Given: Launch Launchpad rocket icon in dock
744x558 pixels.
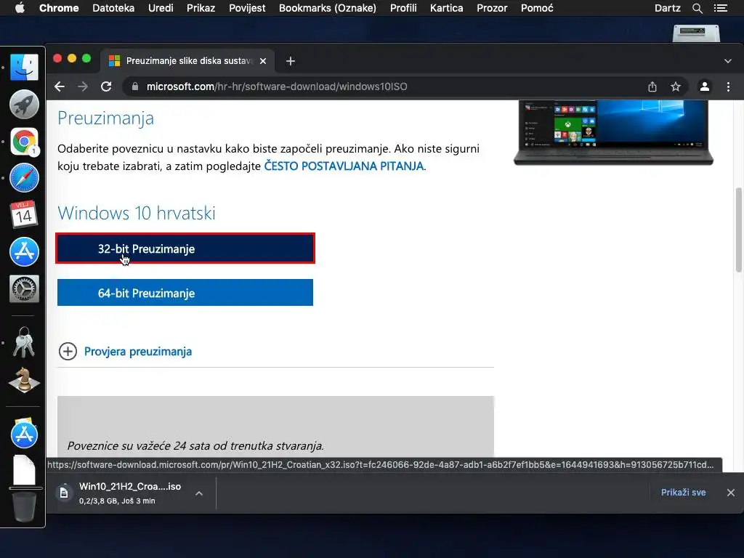Looking at the screenshot, I should tap(24, 104).
